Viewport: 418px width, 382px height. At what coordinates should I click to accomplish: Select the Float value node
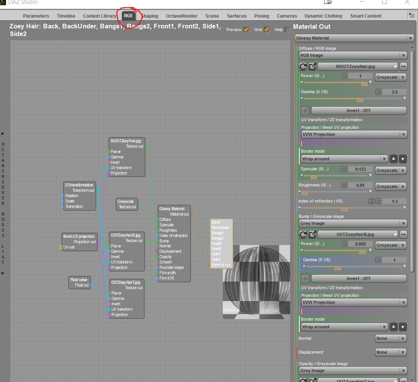(80, 282)
